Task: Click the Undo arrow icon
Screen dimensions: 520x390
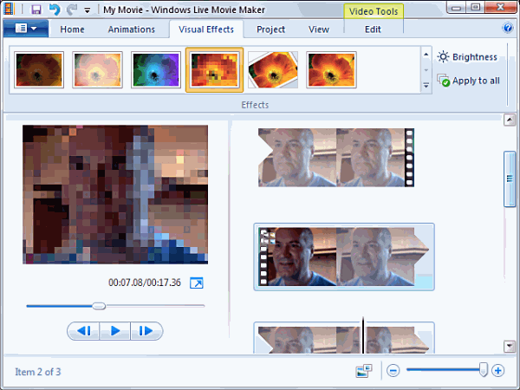Action: tap(55, 10)
